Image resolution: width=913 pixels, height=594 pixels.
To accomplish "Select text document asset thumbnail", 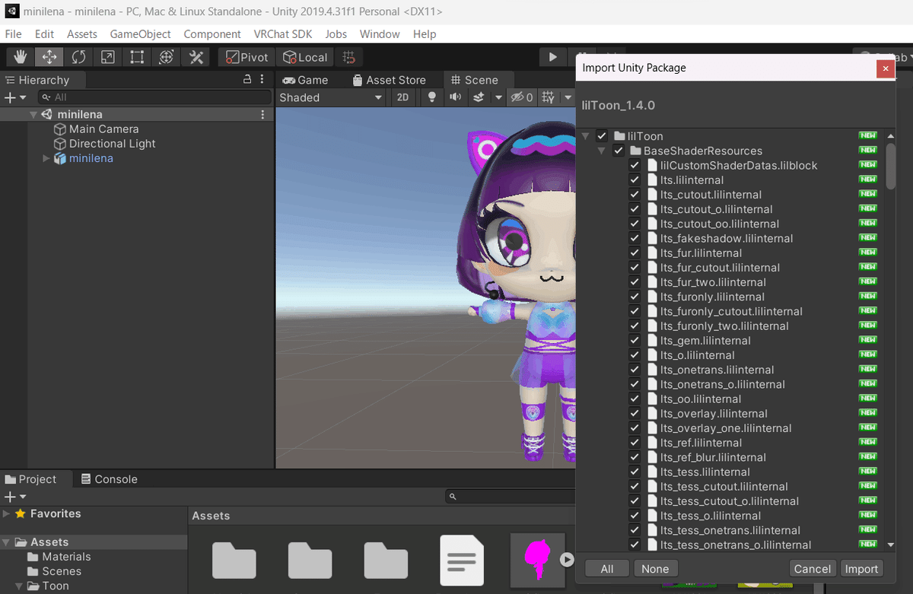I will [x=462, y=561].
